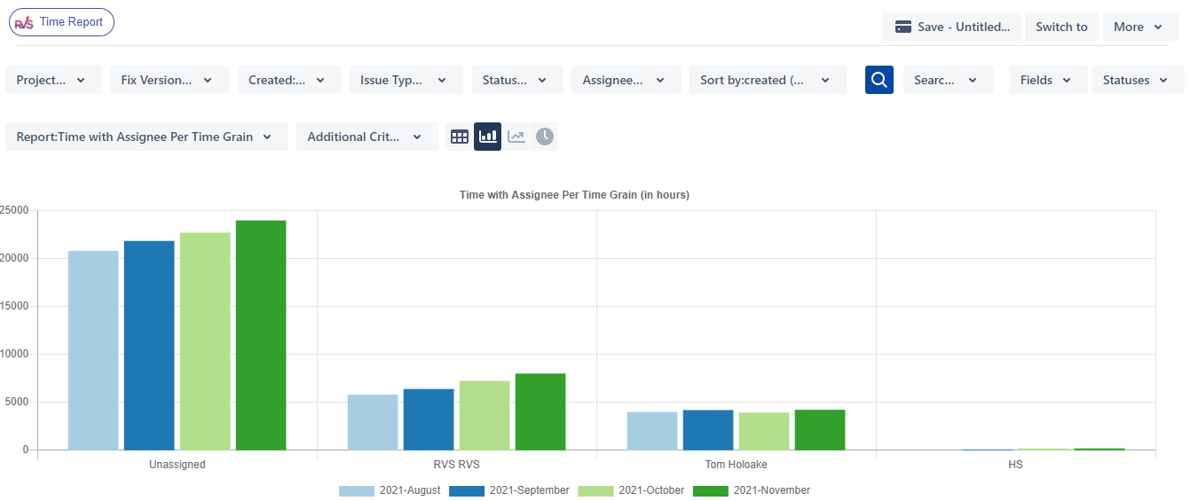Toggle 2021-September legend series
1190x501 pixels.
(x=509, y=490)
